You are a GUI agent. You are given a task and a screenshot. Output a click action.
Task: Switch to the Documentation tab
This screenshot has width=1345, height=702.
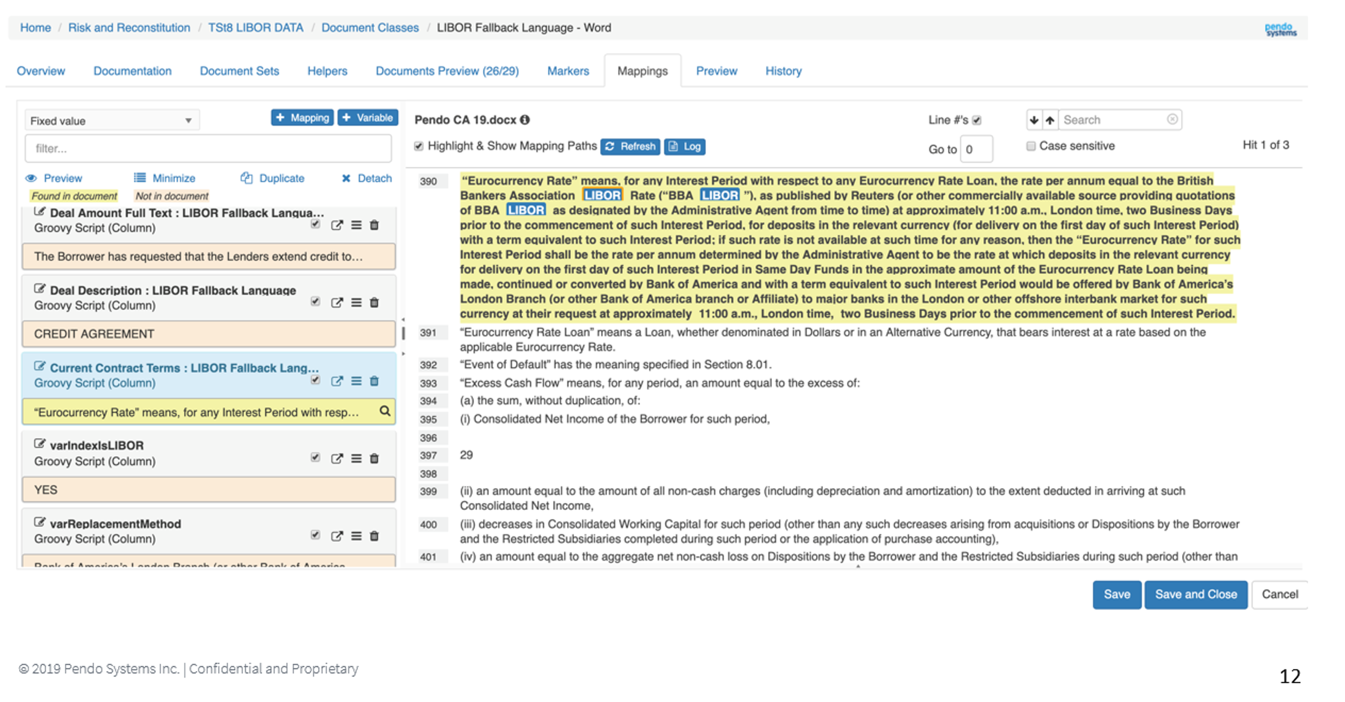click(x=133, y=71)
